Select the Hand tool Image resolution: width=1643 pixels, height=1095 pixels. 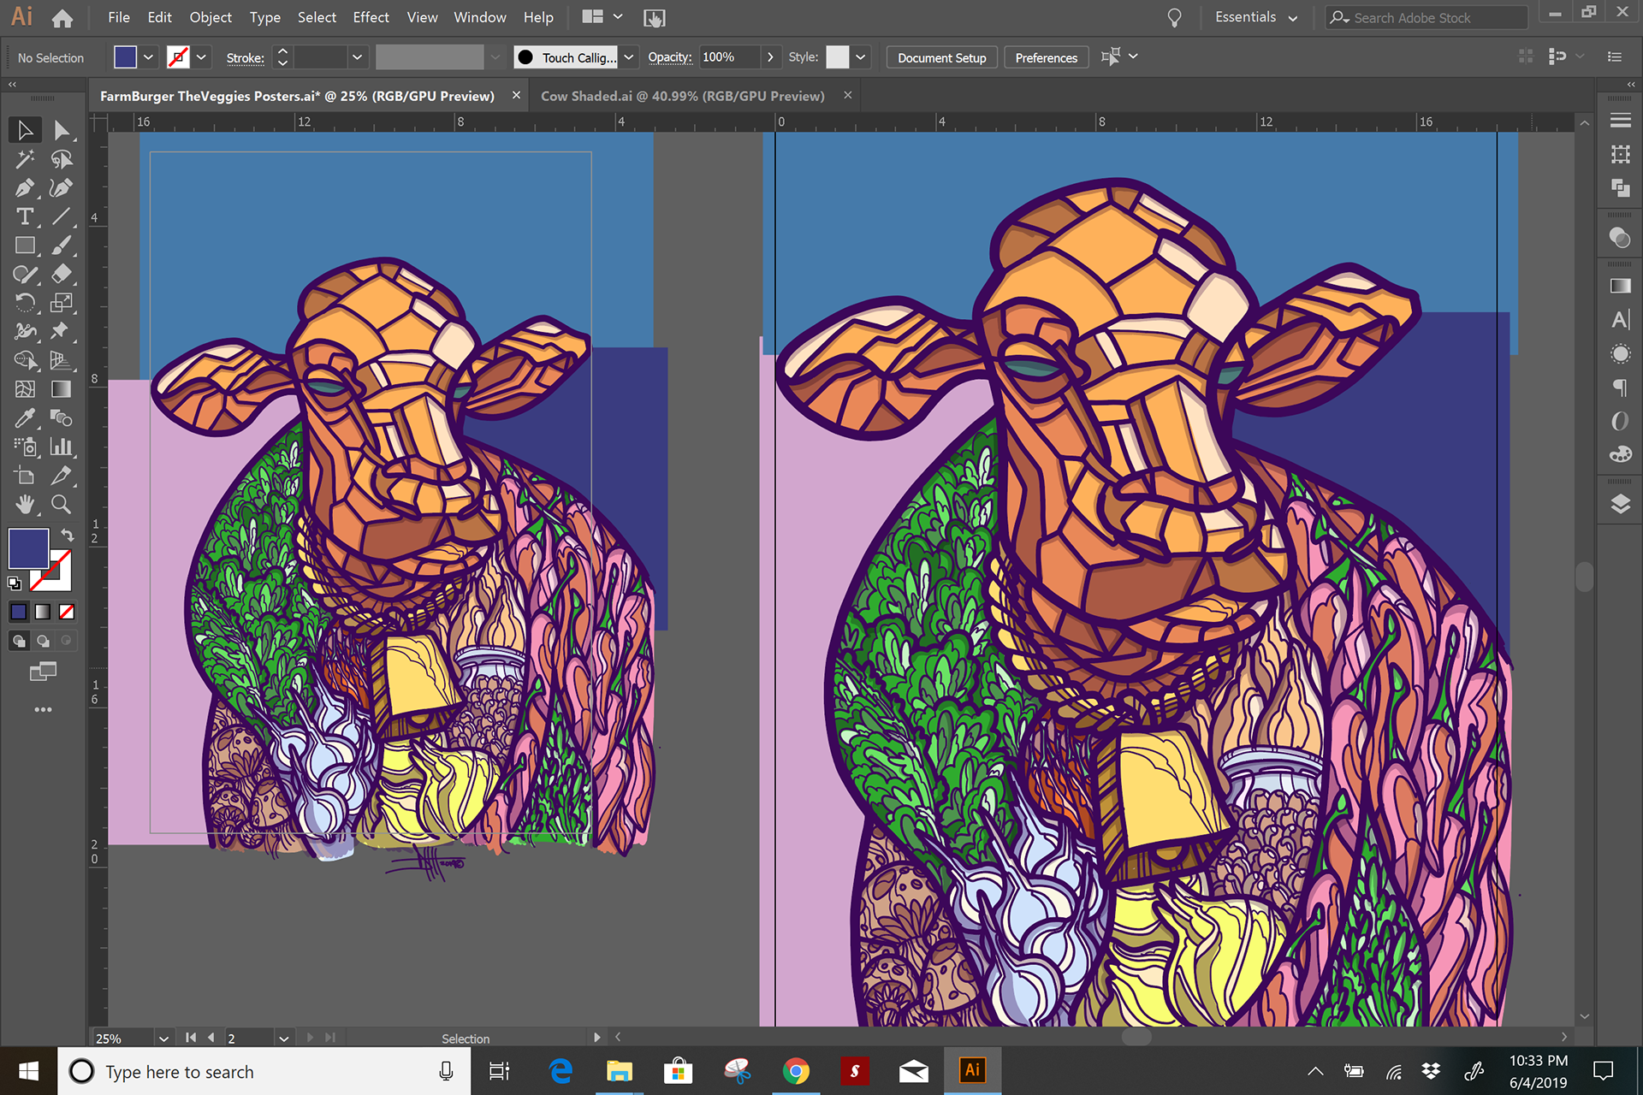[25, 505]
